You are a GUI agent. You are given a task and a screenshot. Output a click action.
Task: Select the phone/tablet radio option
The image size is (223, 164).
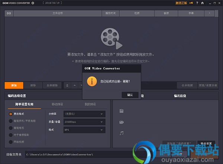pos(22,121)
